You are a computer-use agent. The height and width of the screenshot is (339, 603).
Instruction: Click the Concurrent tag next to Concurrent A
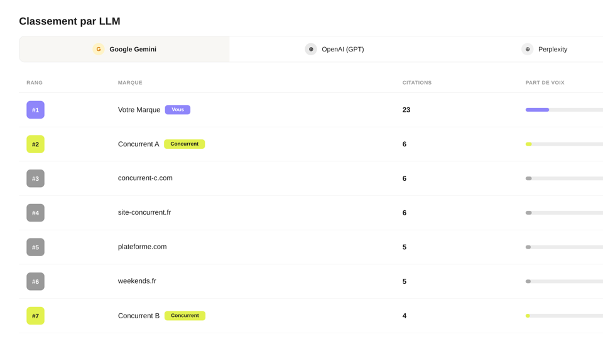(x=185, y=144)
